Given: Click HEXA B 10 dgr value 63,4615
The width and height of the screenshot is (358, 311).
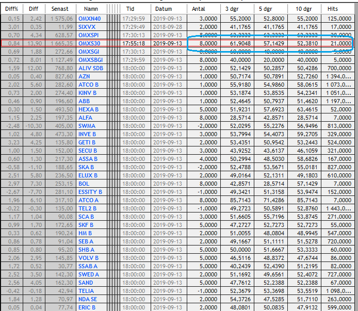Looking at the screenshot, I should pos(307,109).
